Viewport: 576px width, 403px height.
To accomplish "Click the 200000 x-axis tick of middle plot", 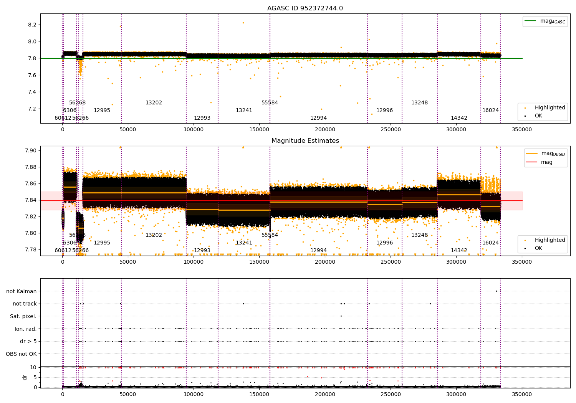I will [325, 262].
